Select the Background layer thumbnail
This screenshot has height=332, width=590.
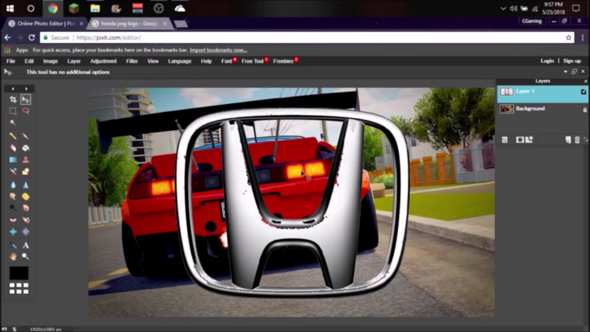coord(507,109)
